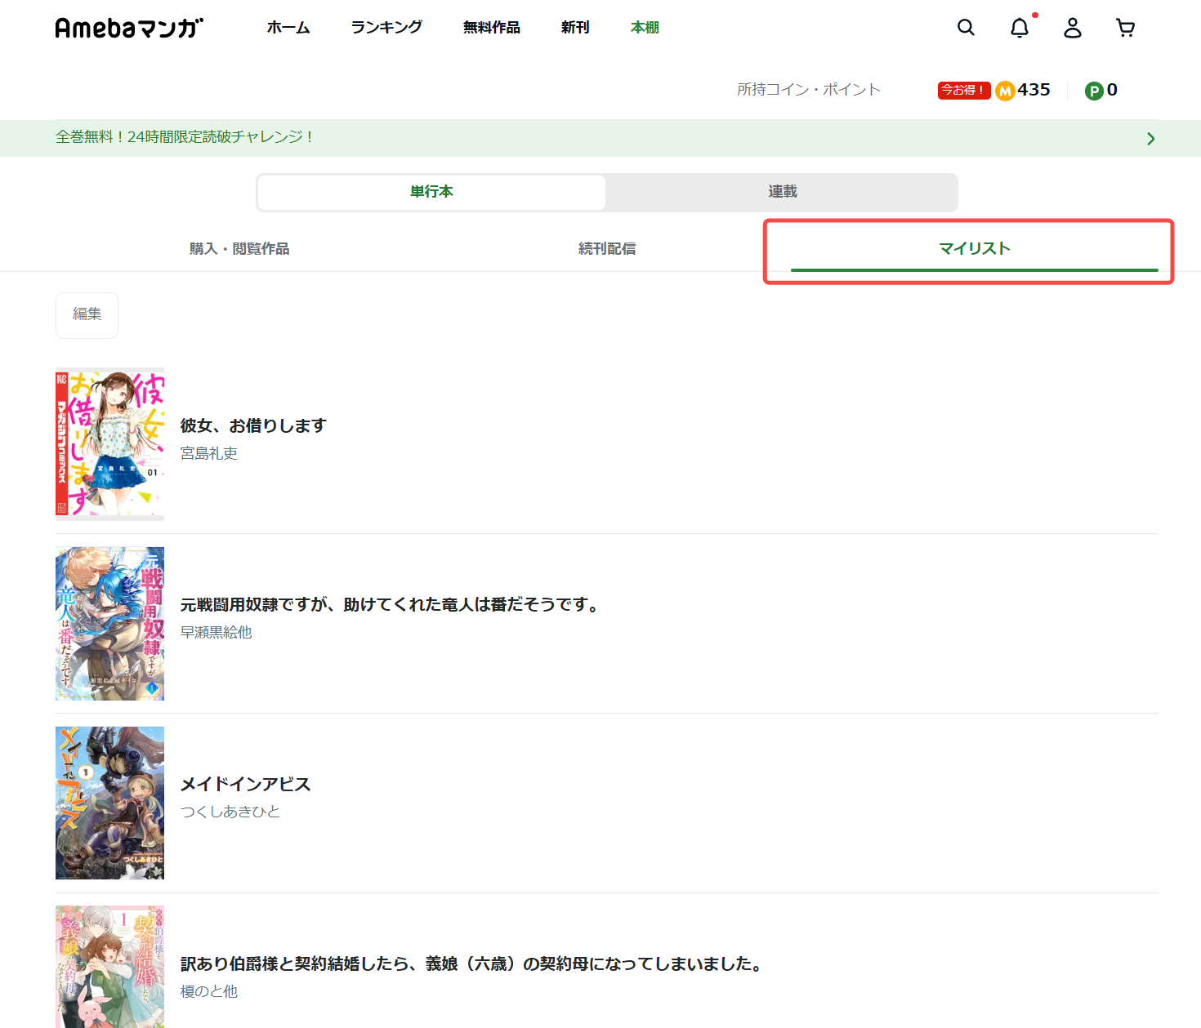Click author name 榎のと他
This screenshot has height=1028, width=1201.
tap(209, 991)
